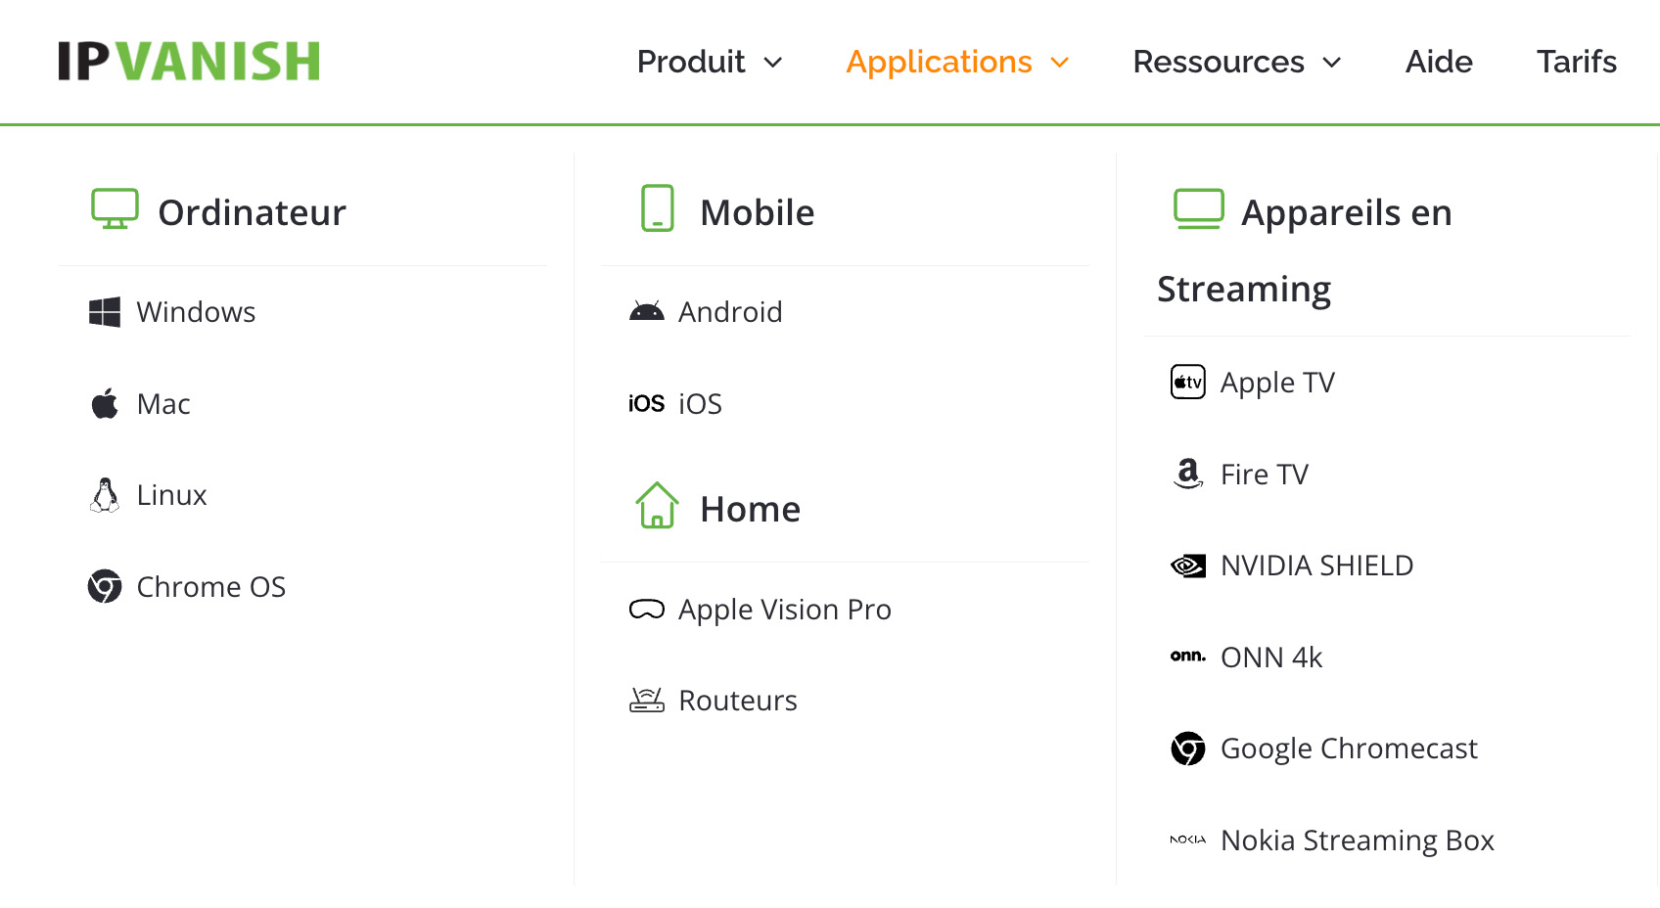The height and width of the screenshot is (908, 1660).
Task: Select the Apple icon next to Mac
Action: pyautogui.click(x=104, y=403)
